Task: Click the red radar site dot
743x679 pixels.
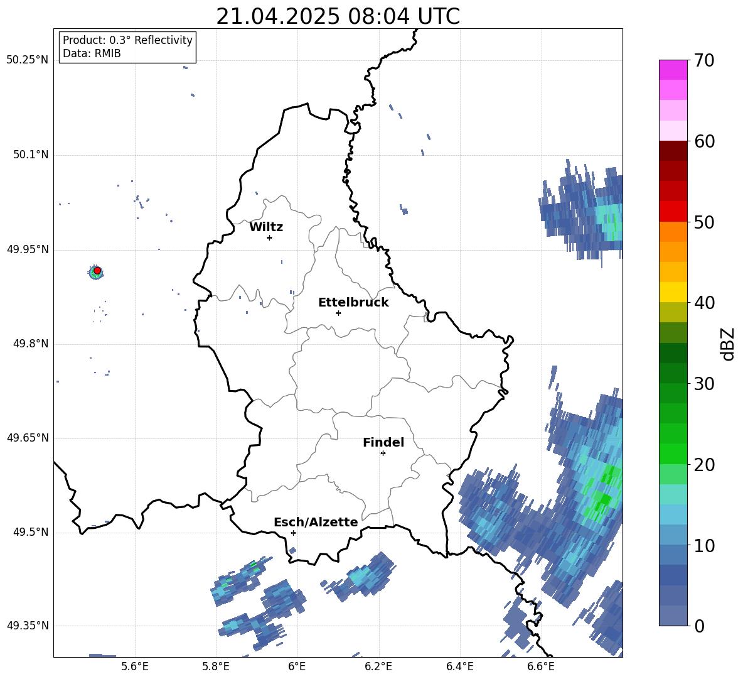Action: coord(97,271)
